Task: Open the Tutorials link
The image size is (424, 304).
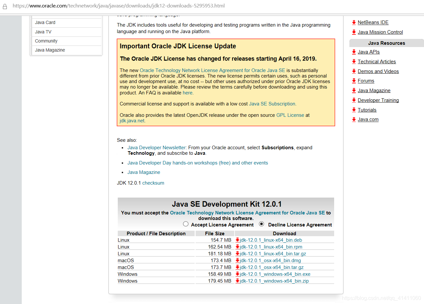Action: click(x=367, y=110)
